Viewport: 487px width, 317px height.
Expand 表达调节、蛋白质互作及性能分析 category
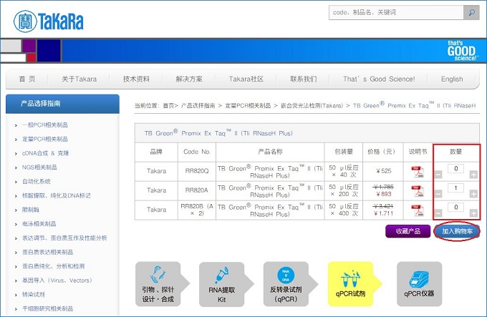click(x=64, y=238)
